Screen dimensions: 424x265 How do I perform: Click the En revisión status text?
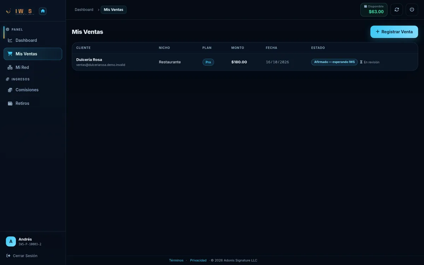[372, 62]
